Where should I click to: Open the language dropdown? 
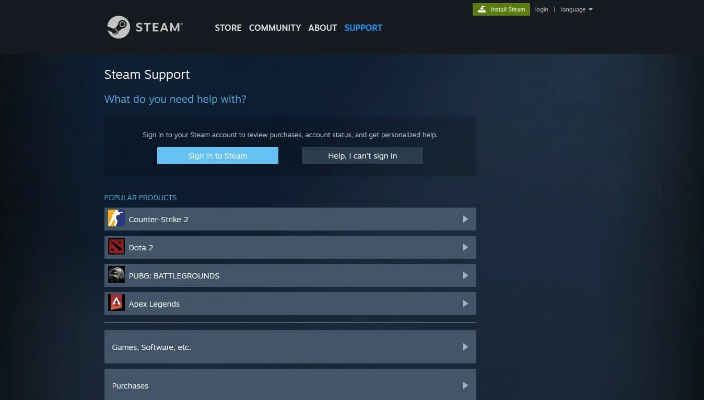[x=577, y=9]
